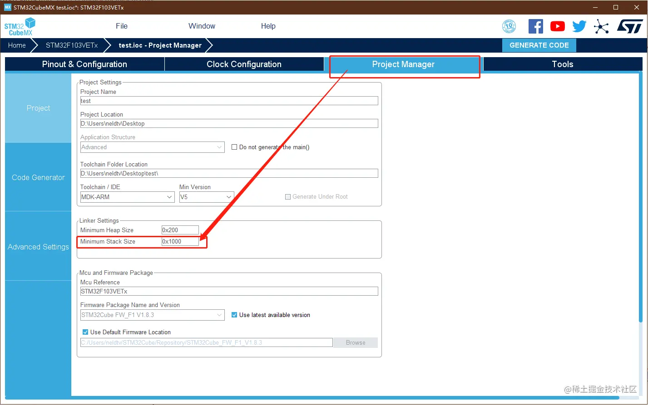Viewport: 648px width, 405px height.
Task: Click the GENERATE CODE button
Action: (539, 45)
